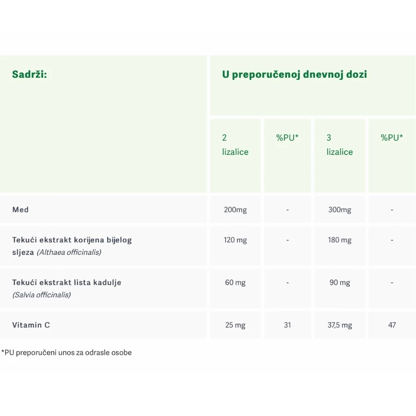Click the "*PU preporučeni unos" footnote
Image resolution: width=416 pixels, height=416 pixels.
(67, 353)
